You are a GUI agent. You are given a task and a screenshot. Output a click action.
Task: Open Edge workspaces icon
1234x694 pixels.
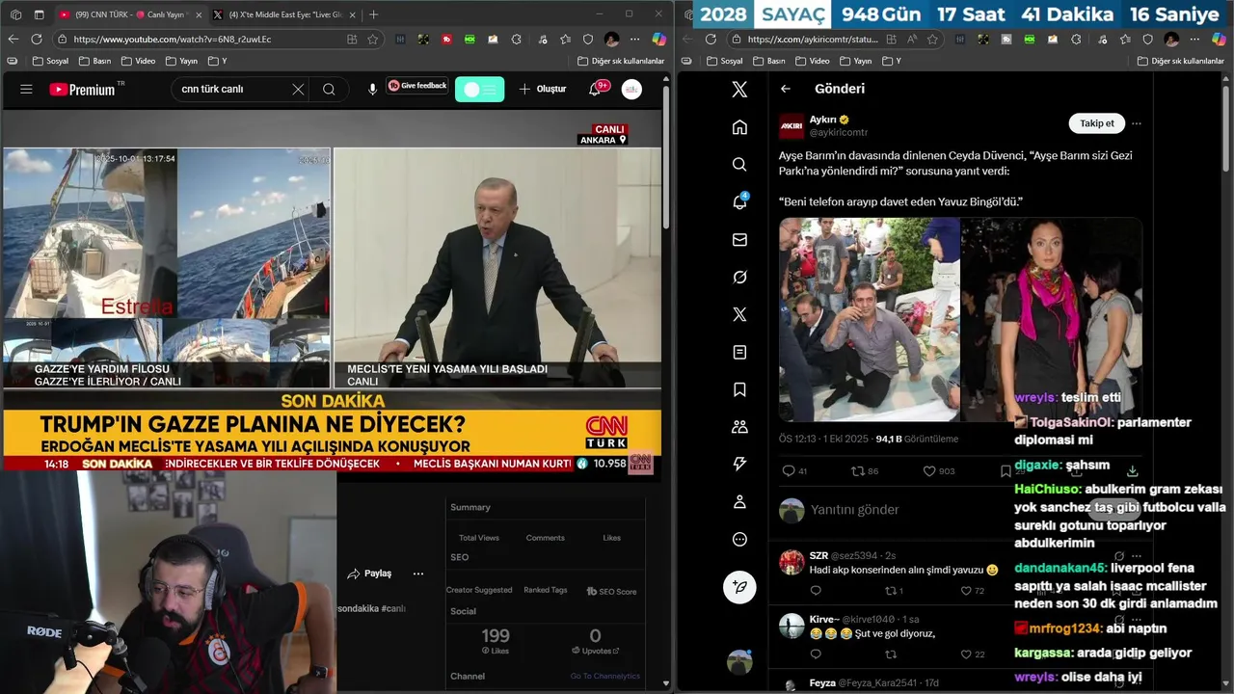point(15,14)
